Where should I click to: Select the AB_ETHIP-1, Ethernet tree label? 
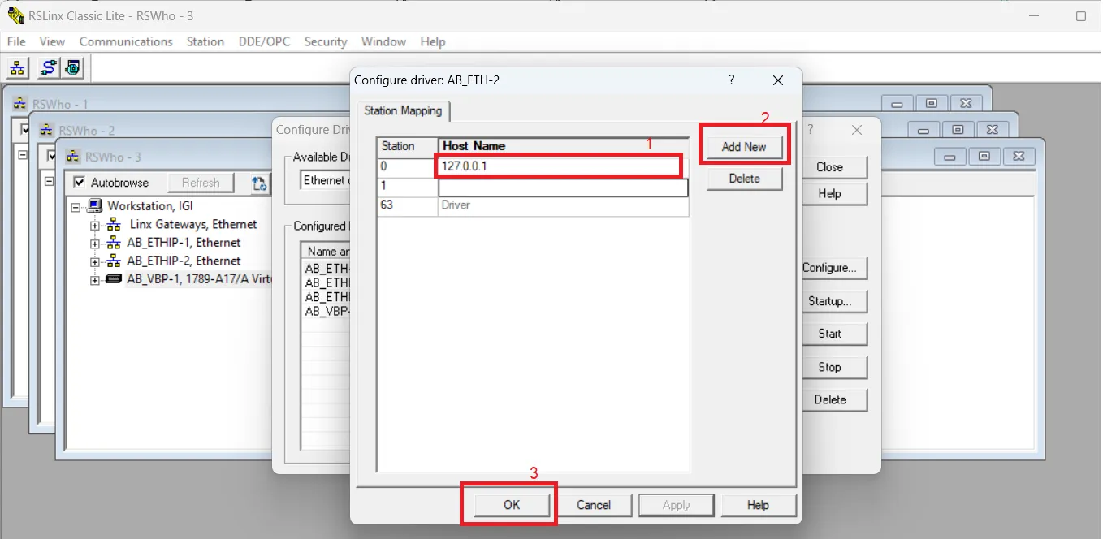tap(184, 242)
